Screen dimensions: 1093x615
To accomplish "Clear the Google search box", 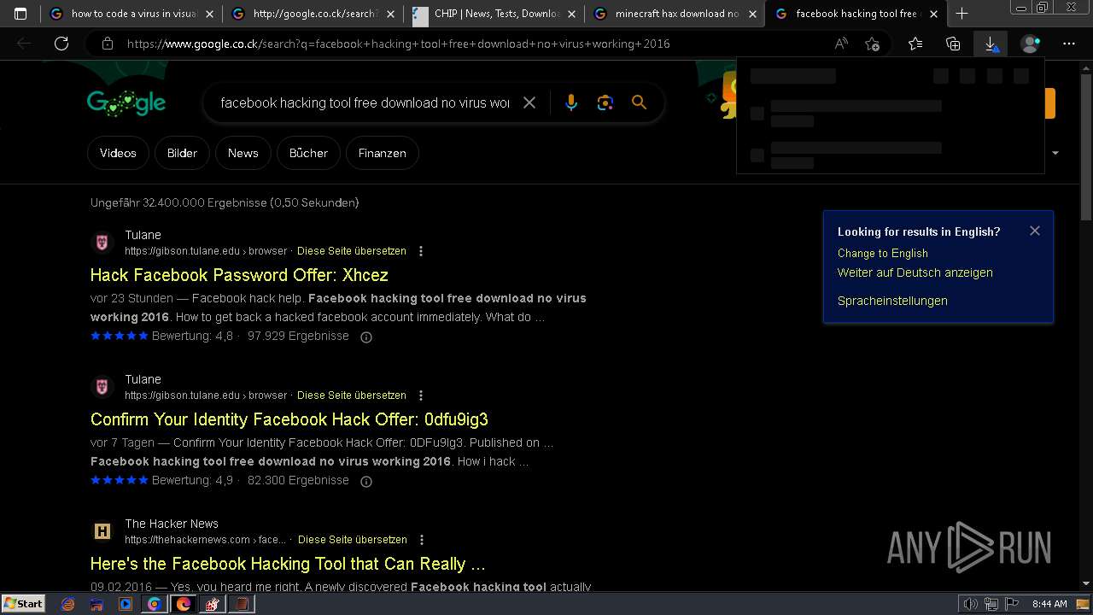I will pos(529,102).
